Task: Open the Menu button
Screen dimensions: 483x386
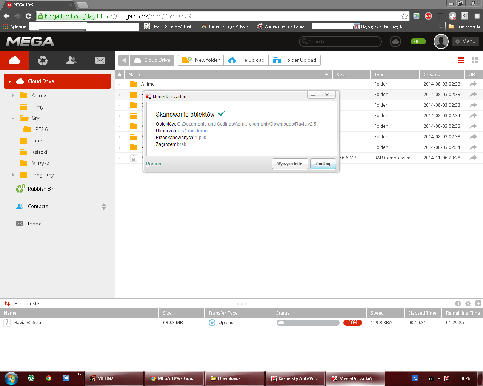Action: tap(466, 41)
